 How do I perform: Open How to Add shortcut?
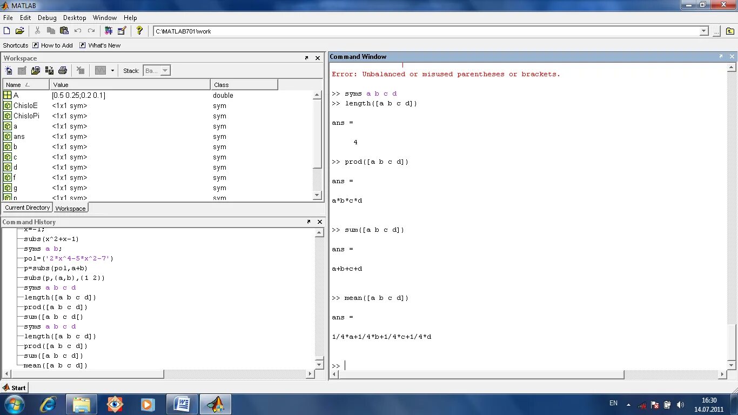click(52, 45)
